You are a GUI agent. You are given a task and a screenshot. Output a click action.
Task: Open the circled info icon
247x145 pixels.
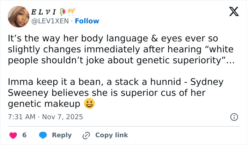coord(234,117)
